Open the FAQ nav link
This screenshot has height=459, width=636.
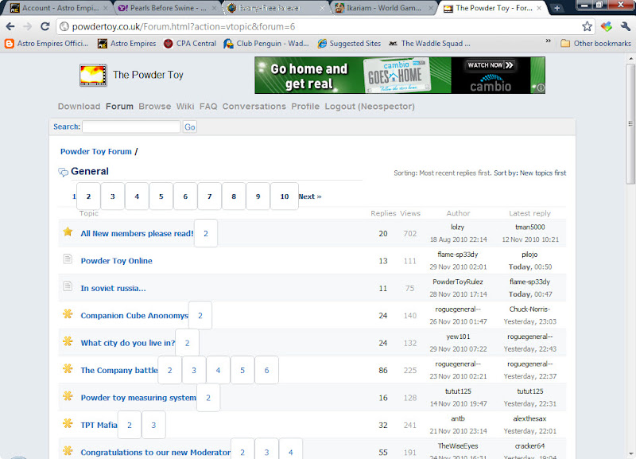pos(208,107)
